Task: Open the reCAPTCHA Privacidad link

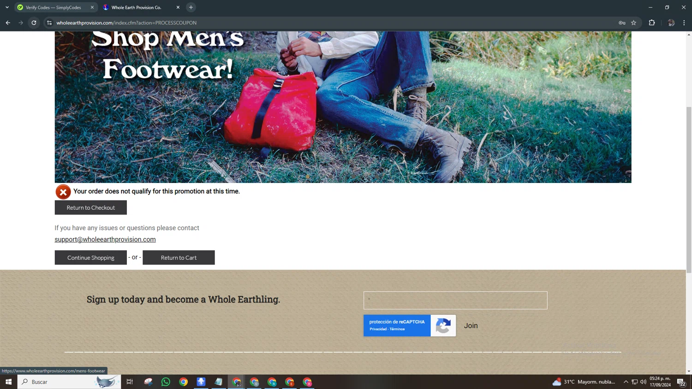Action: (x=378, y=329)
